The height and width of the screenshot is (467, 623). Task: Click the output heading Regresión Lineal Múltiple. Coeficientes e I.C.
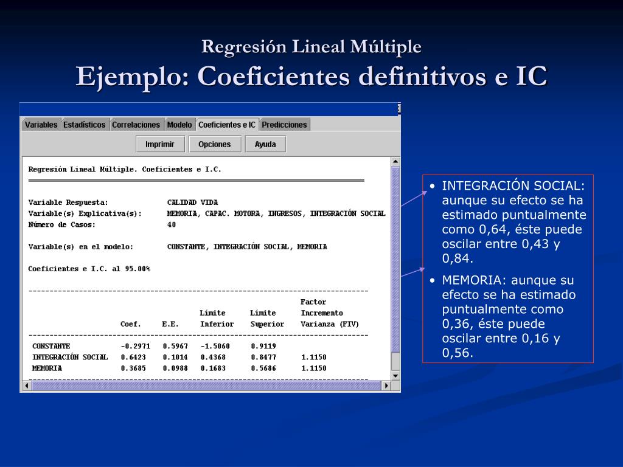coord(124,170)
